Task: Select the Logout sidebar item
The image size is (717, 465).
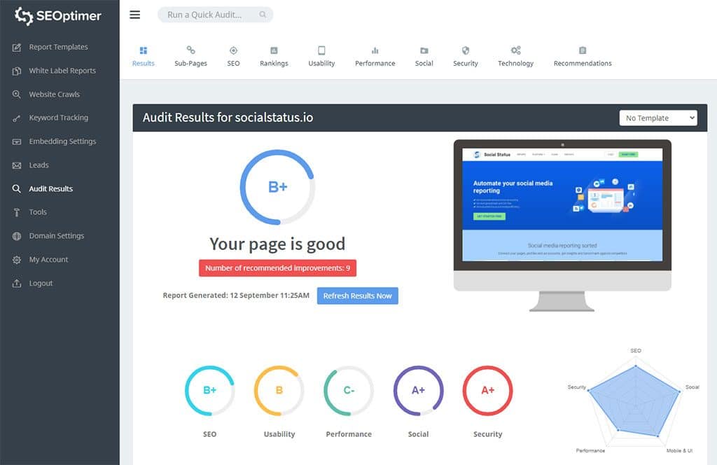Action: pyautogui.click(x=41, y=284)
